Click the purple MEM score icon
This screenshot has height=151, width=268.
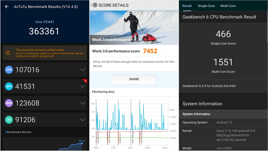(x=9, y=103)
